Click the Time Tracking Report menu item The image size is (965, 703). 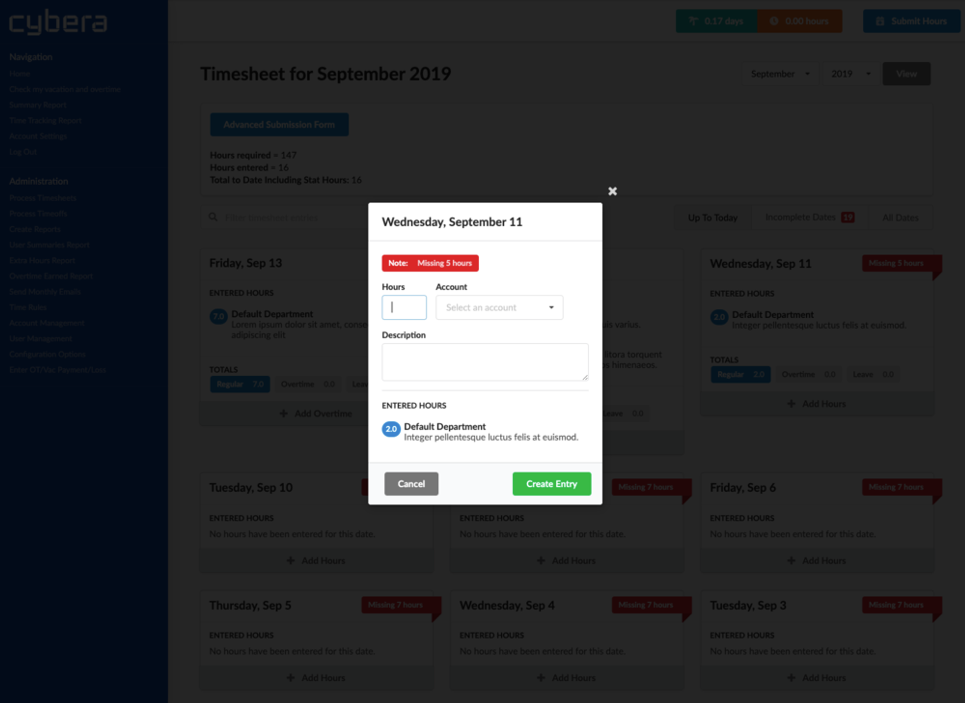pyautogui.click(x=45, y=120)
